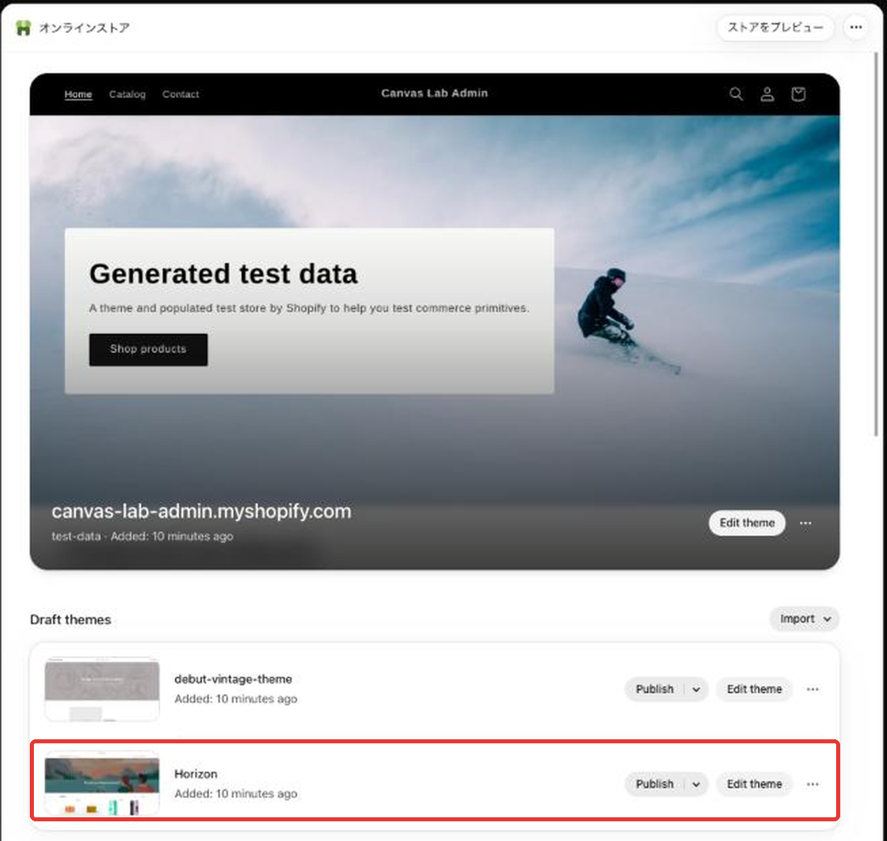Click the Canvas Lab Admin store title
This screenshot has width=887, height=841.
[435, 94]
